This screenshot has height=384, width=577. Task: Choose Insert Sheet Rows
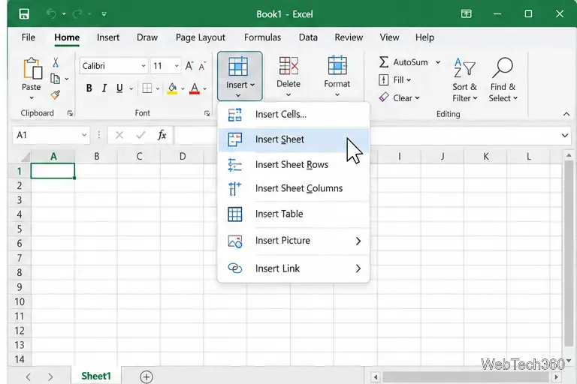tap(294, 164)
